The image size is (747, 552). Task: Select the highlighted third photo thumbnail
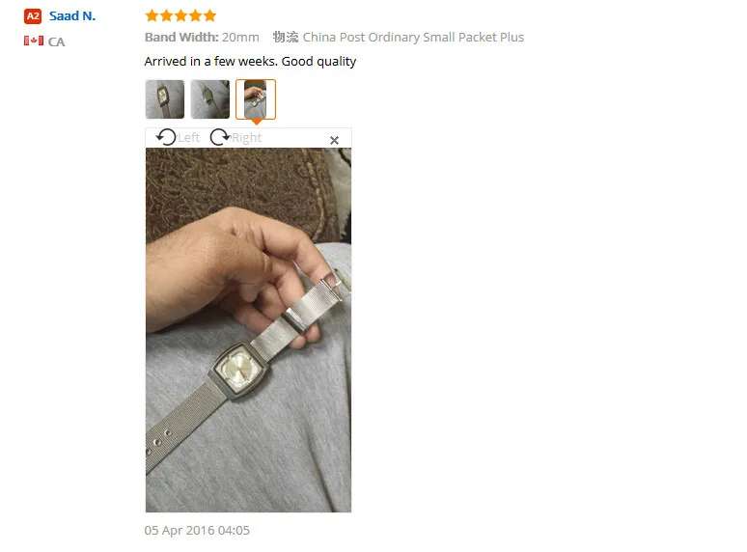tap(256, 99)
